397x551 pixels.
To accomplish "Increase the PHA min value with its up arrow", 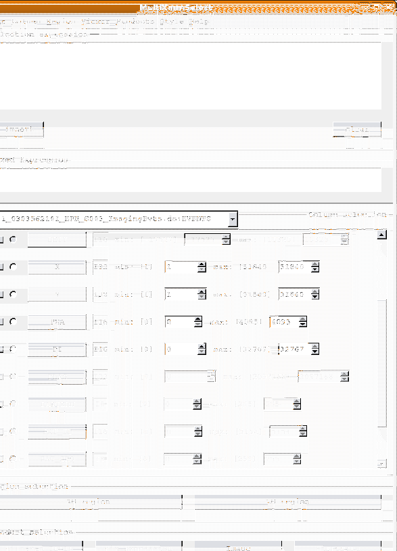I will [x=198, y=319].
